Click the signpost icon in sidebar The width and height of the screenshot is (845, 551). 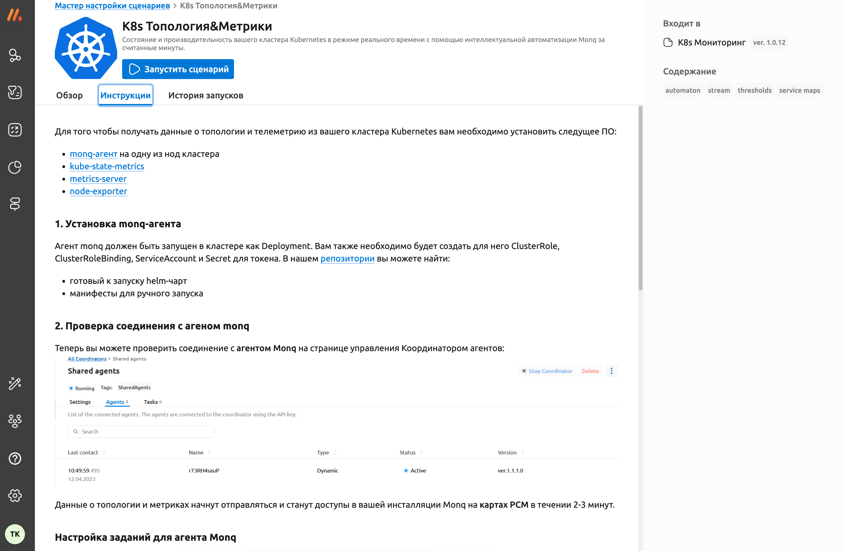click(x=15, y=204)
